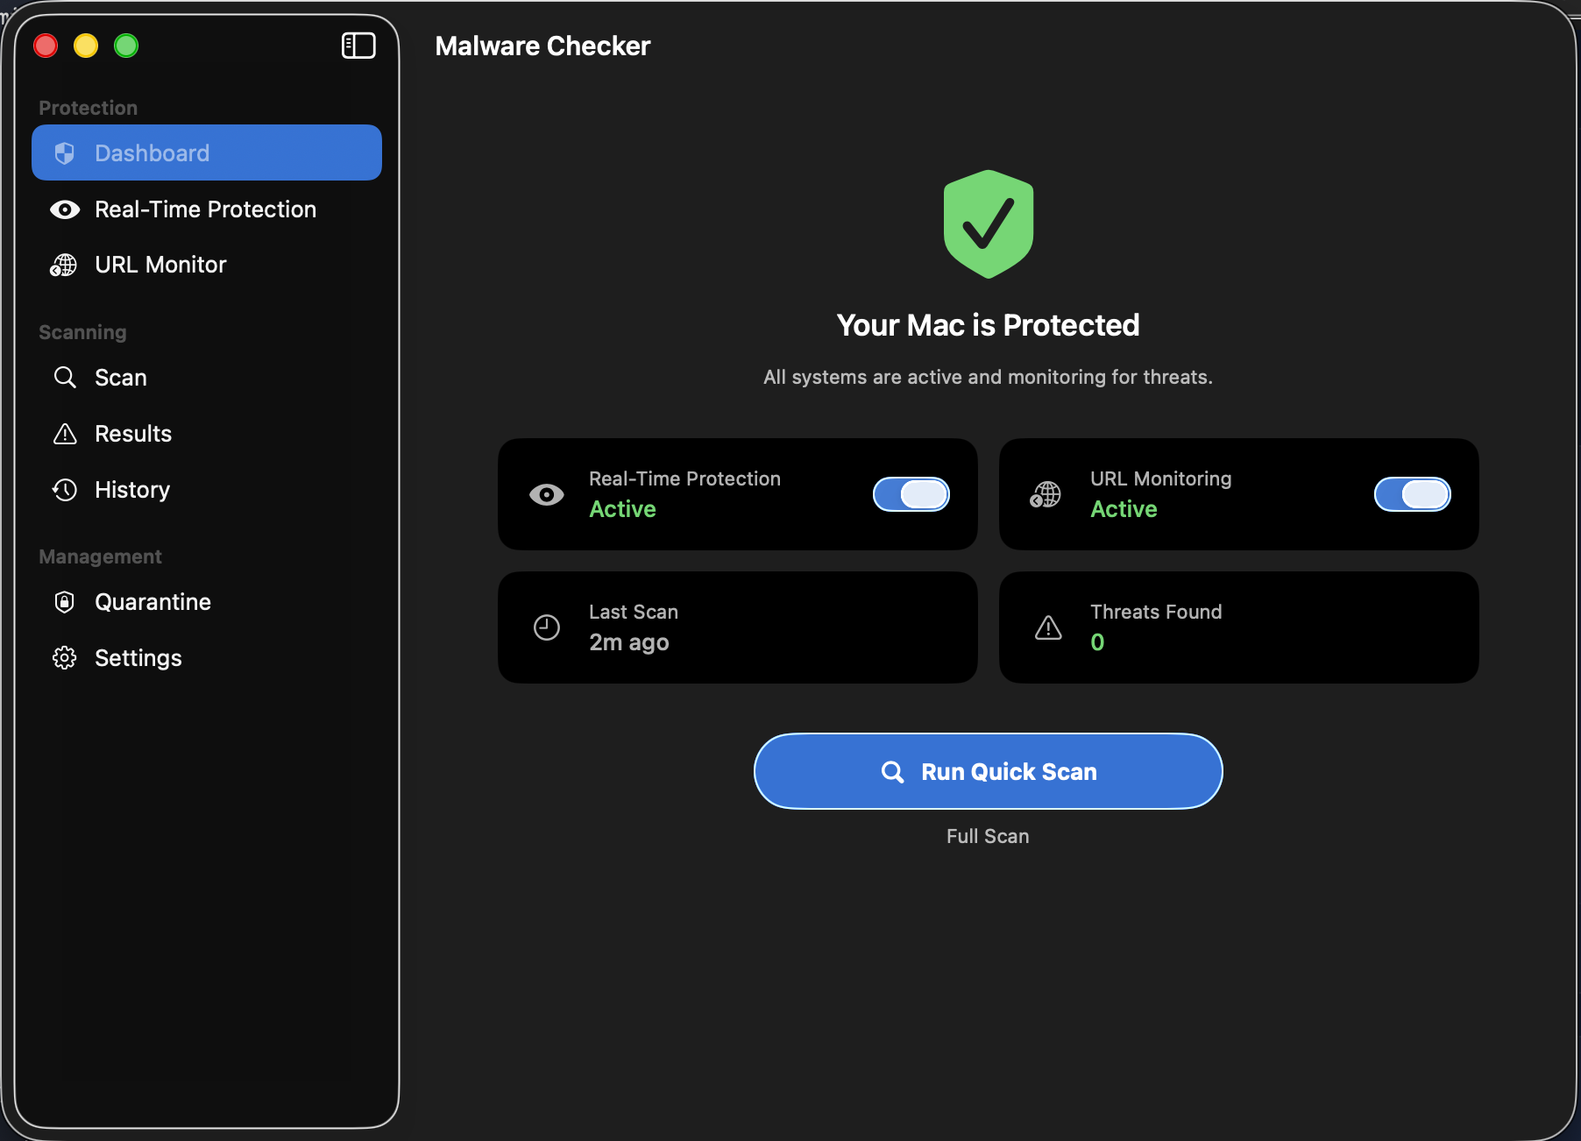Click the green protected shield graphic
1581x1141 pixels.
987,223
